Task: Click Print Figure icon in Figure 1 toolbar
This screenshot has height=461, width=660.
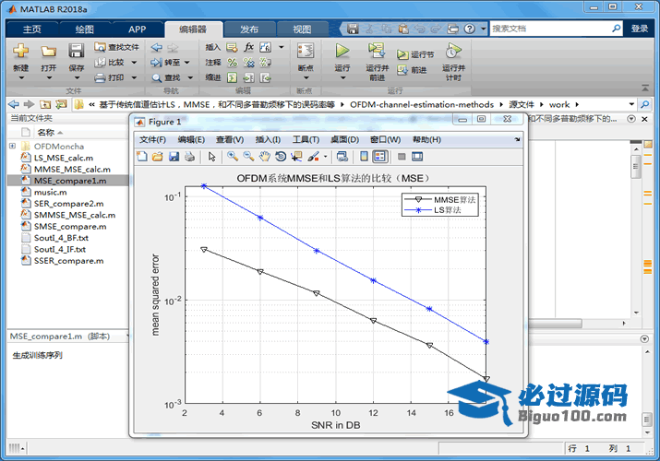Action: pyautogui.click(x=190, y=157)
